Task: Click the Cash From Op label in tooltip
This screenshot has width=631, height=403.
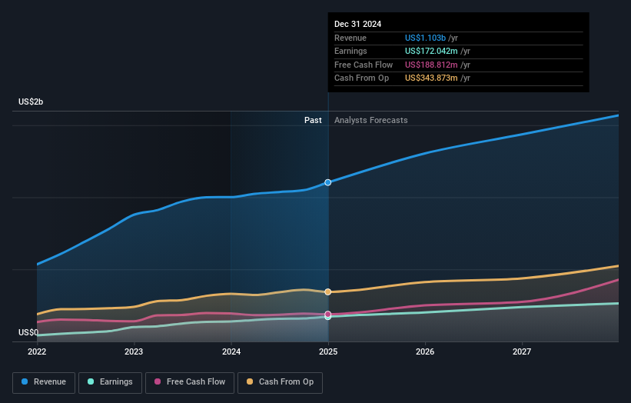Action: point(361,78)
